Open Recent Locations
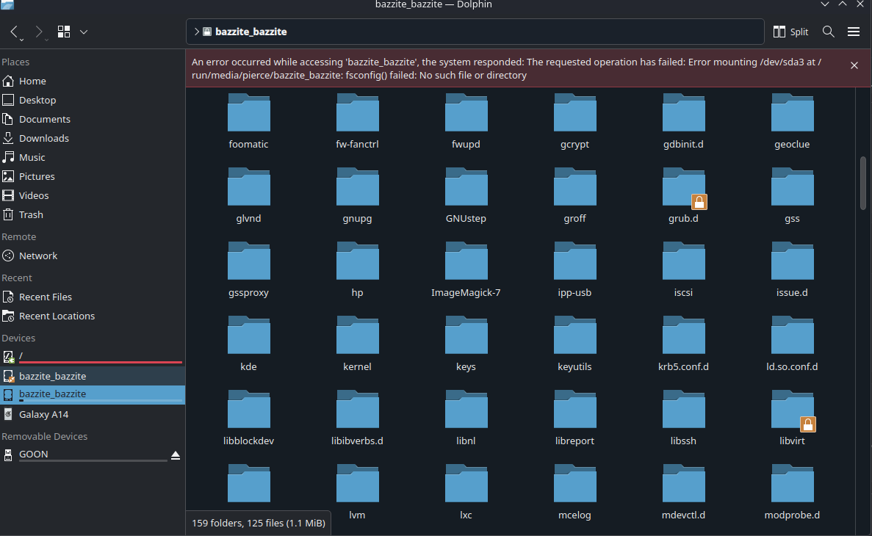Image resolution: width=872 pixels, height=536 pixels. [93, 316]
